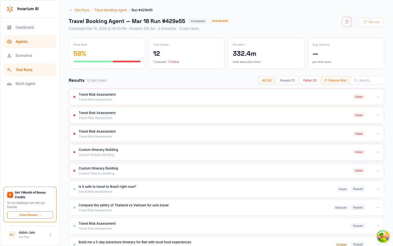Select the All (12) filter tab
393x246 pixels.
267,80
